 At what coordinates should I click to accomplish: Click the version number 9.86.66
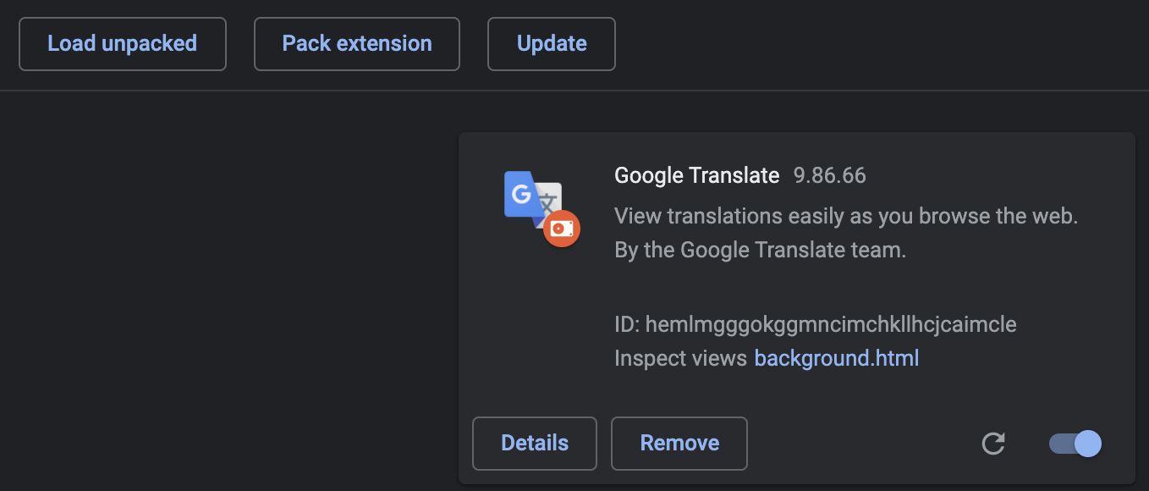point(829,176)
